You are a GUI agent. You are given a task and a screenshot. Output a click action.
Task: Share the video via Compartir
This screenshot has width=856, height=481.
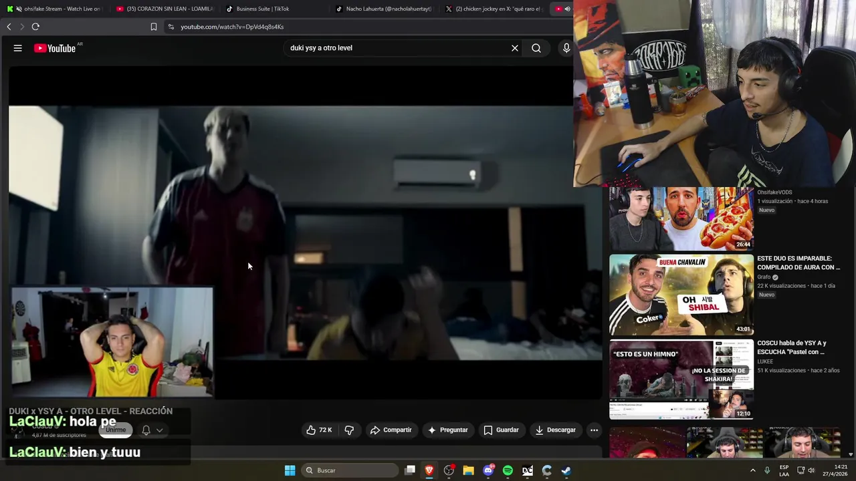pos(391,430)
